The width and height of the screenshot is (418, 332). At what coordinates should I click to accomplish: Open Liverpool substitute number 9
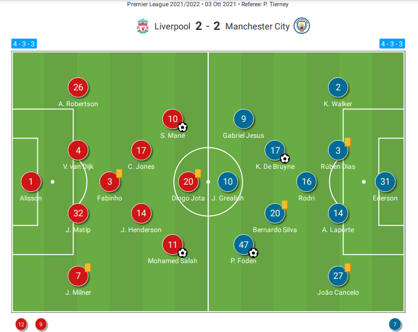pos(41,324)
